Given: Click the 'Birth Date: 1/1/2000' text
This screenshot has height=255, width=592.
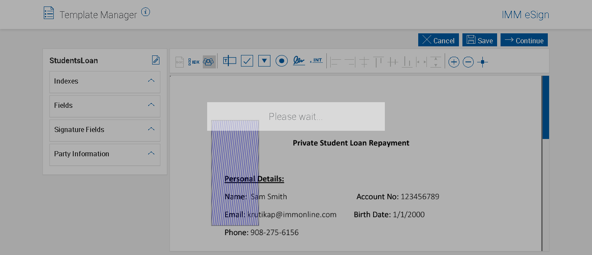Looking at the screenshot, I should point(389,215).
